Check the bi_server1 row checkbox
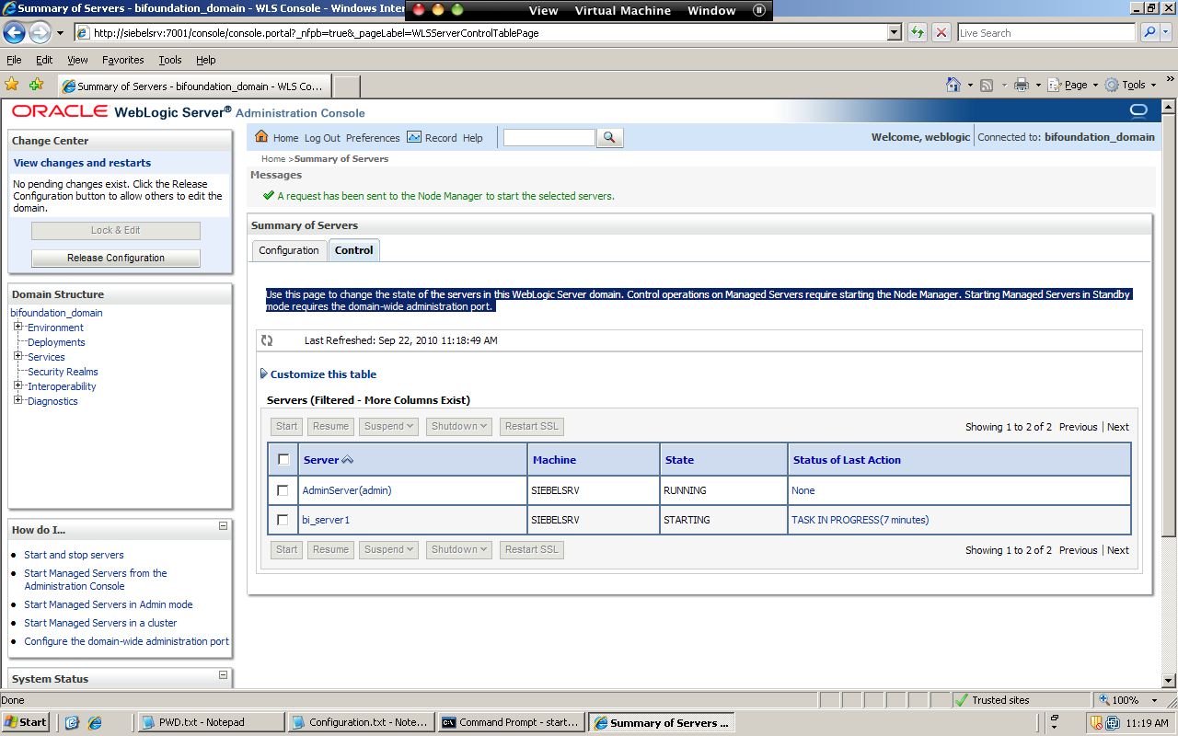Screen dimensions: 1178x736 click(283, 520)
